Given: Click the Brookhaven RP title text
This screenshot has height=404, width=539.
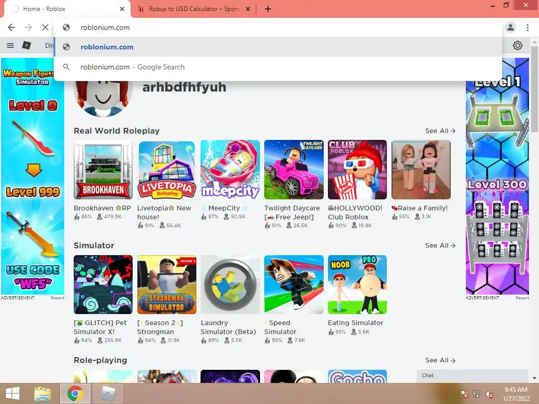Looking at the screenshot, I should pyautogui.click(x=103, y=208).
